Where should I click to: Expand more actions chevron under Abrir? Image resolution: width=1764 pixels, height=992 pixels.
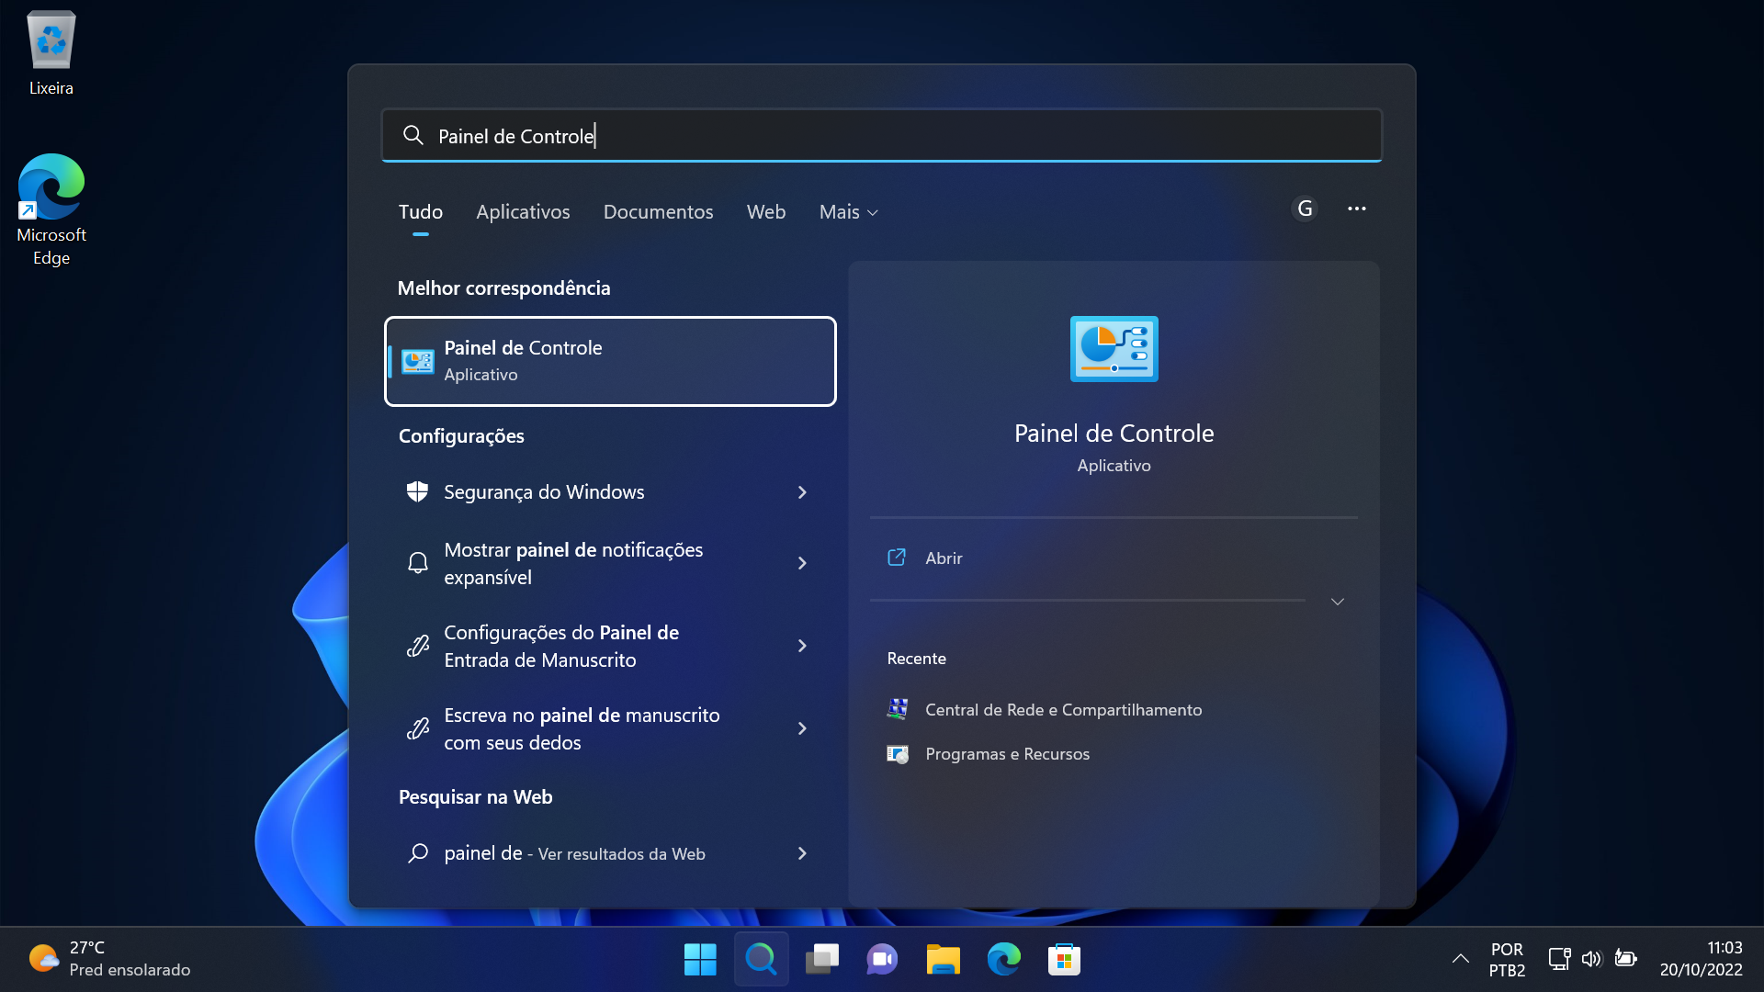tap(1337, 602)
